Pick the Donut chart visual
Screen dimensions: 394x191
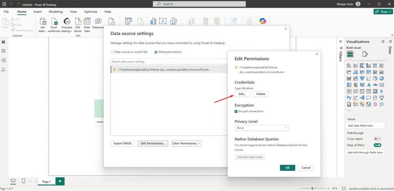(x=381, y=78)
